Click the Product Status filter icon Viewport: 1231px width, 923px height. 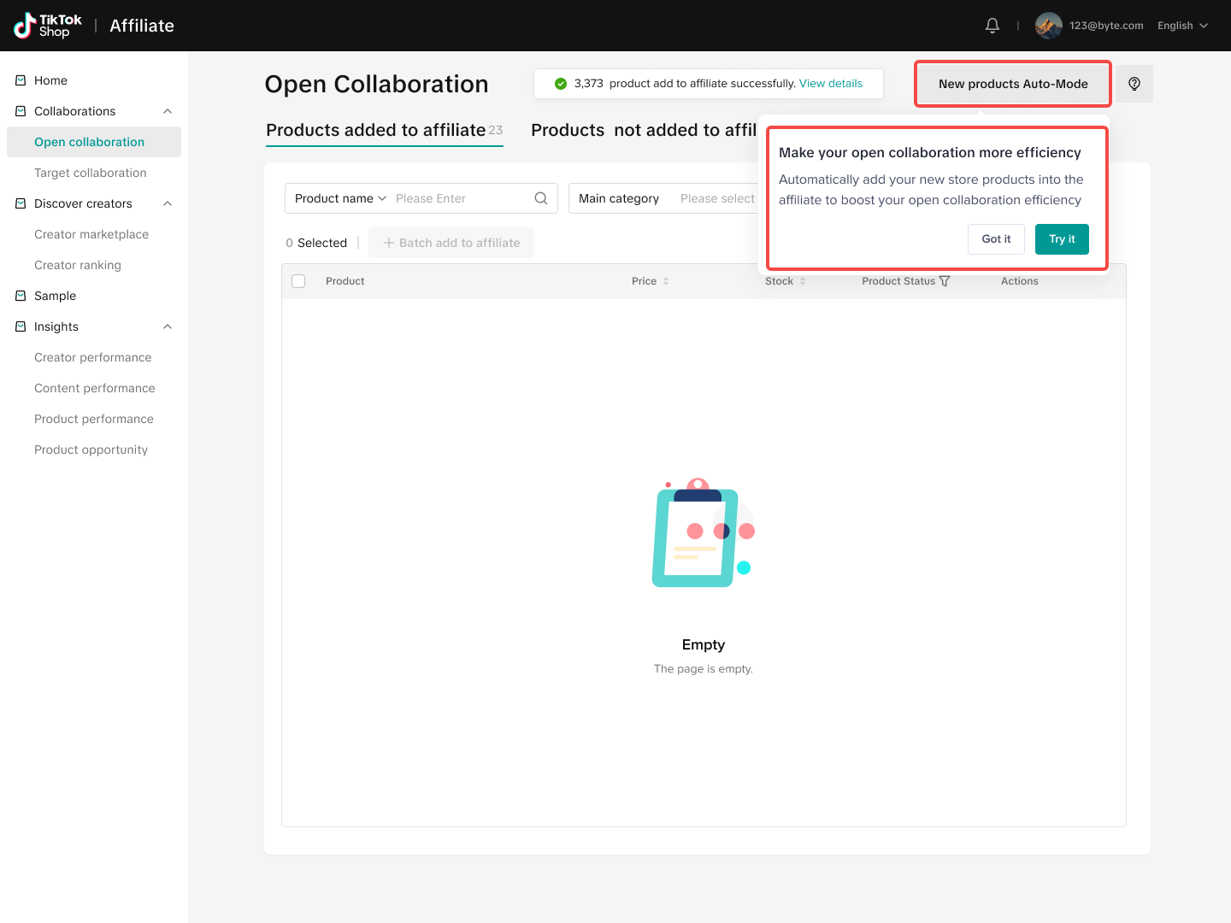pos(945,281)
